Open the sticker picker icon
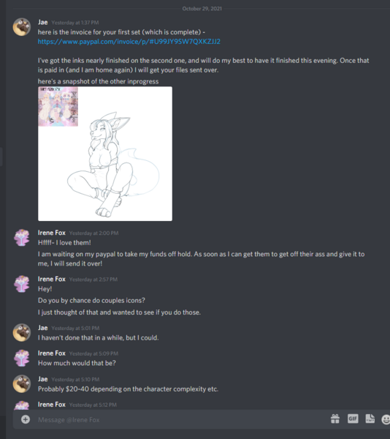The width and height of the screenshot is (390, 439). [x=370, y=419]
